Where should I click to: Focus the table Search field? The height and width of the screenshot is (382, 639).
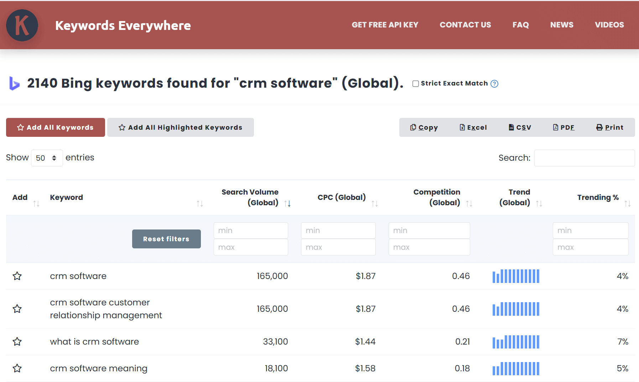coord(585,158)
